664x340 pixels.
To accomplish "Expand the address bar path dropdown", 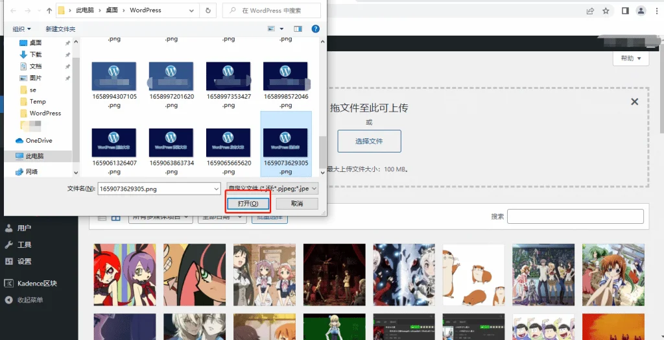I will 192,11.
